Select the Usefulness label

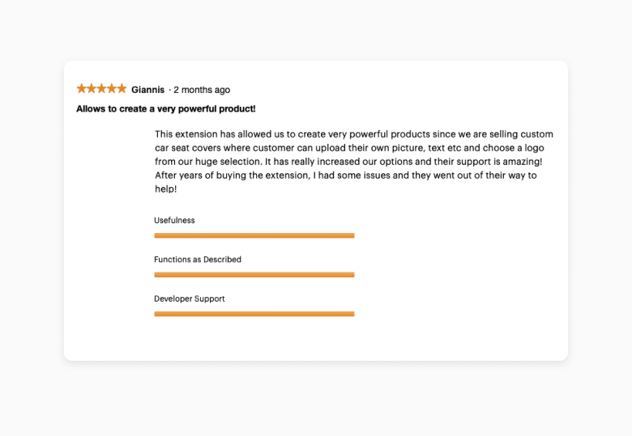click(x=174, y=221)
